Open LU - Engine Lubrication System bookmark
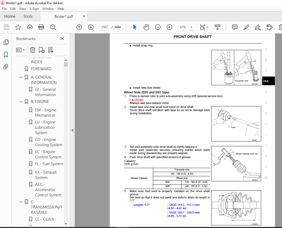This screenshot has width=282, height=228. [45, 127]
